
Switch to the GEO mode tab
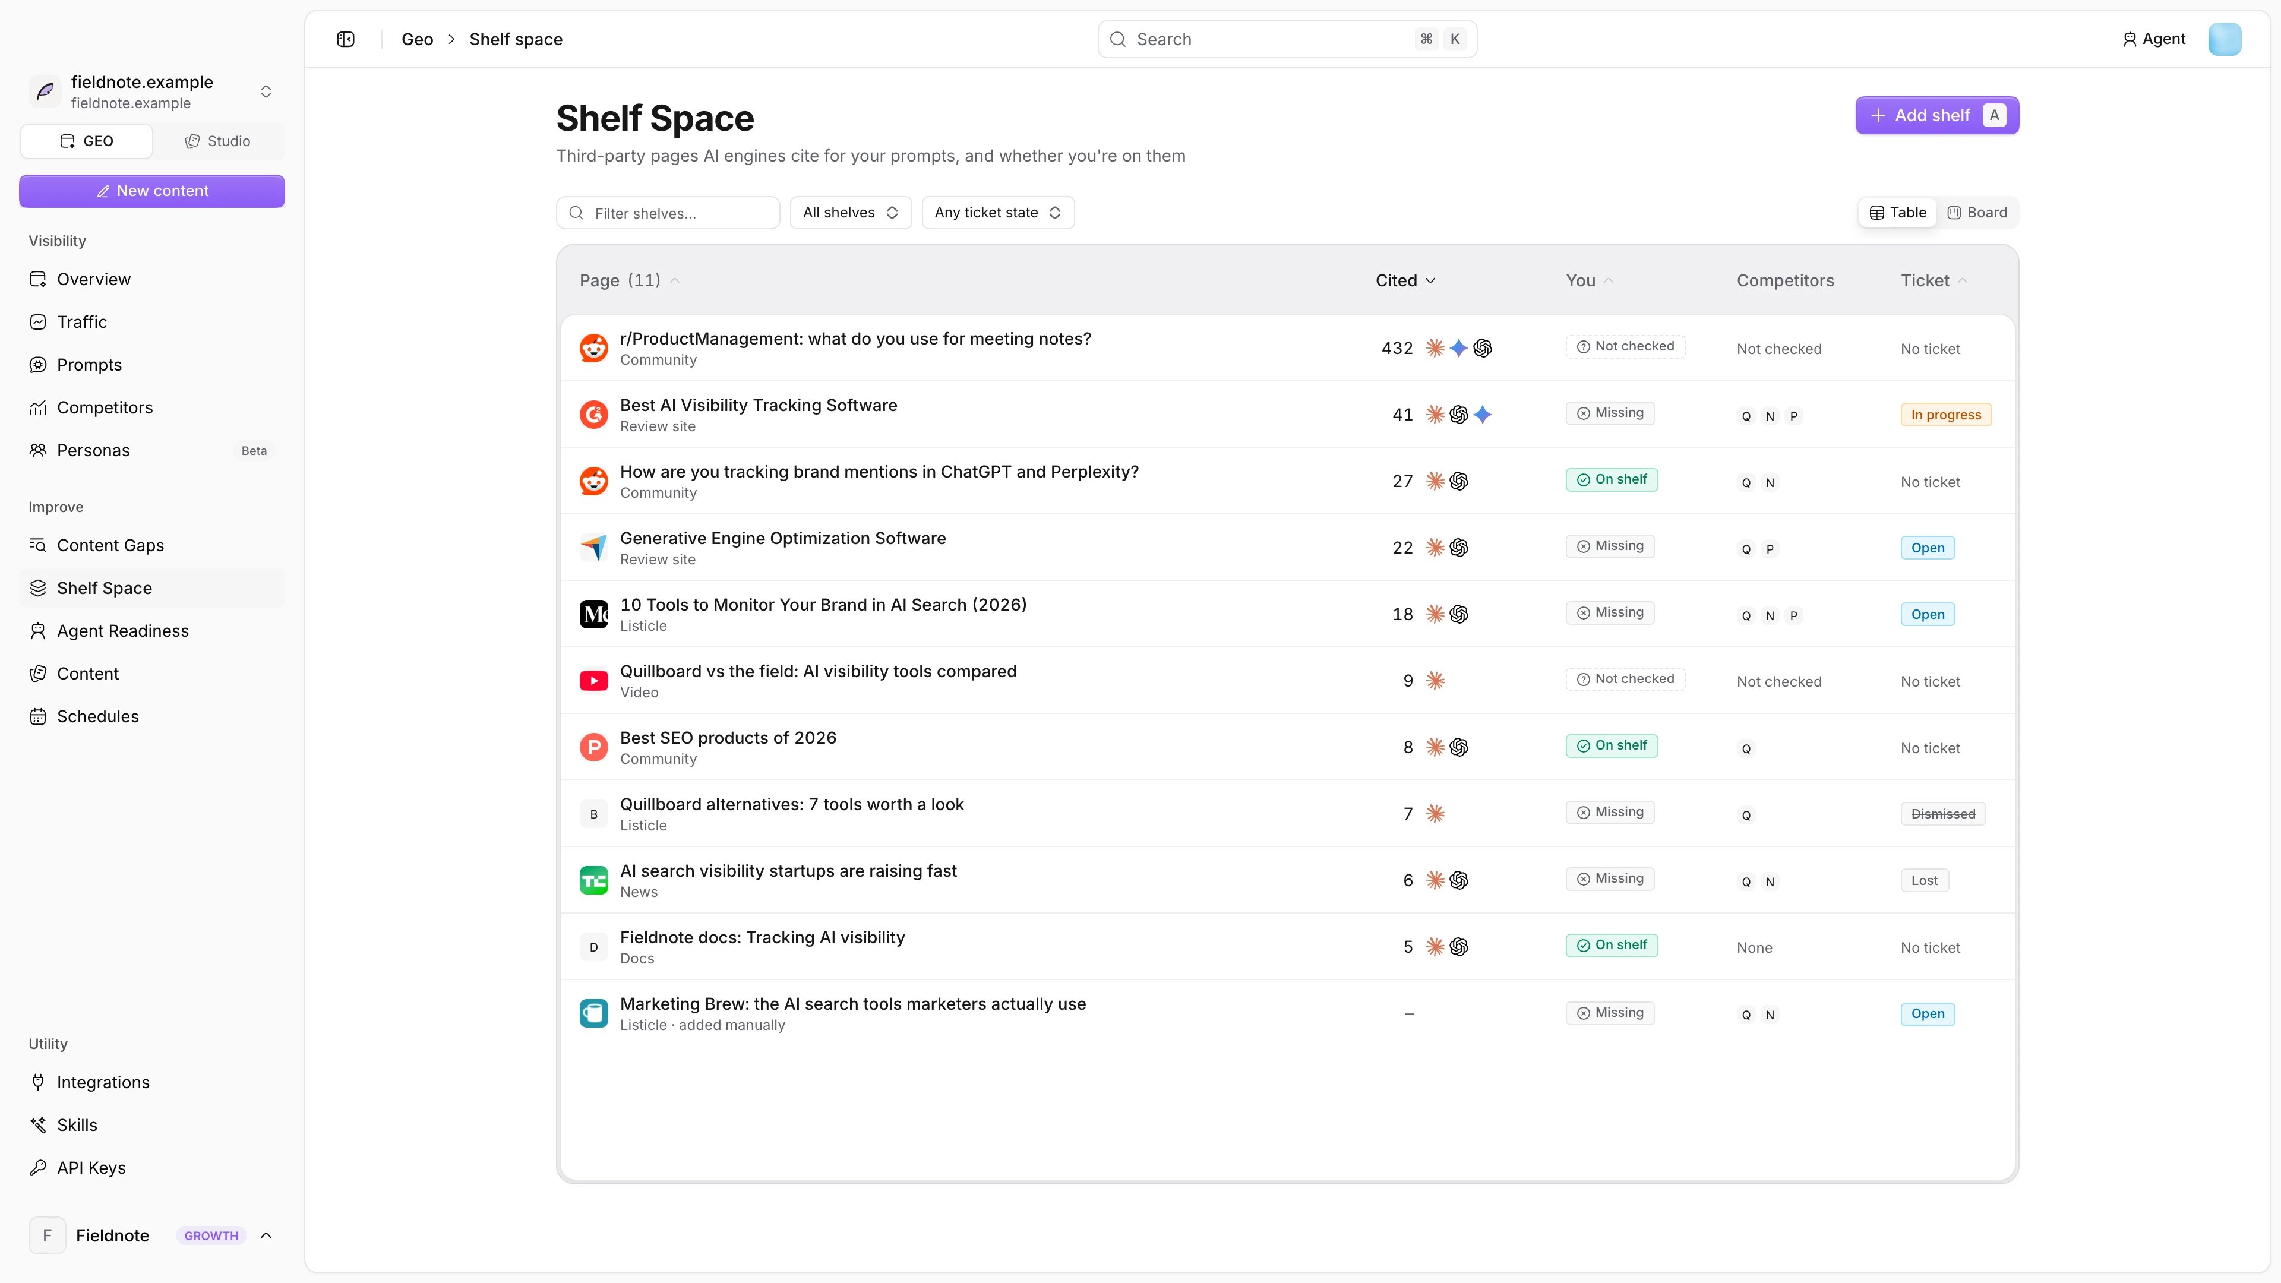(87, 141)
